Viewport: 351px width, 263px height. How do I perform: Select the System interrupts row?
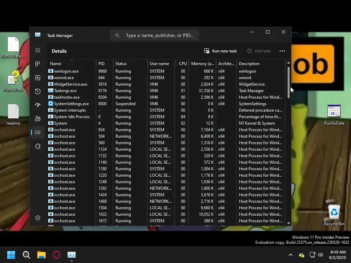[x=166, y=110]
